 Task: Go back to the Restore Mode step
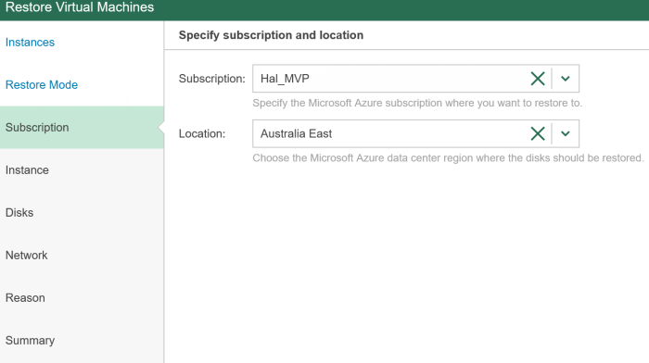[x=42, y=85]
